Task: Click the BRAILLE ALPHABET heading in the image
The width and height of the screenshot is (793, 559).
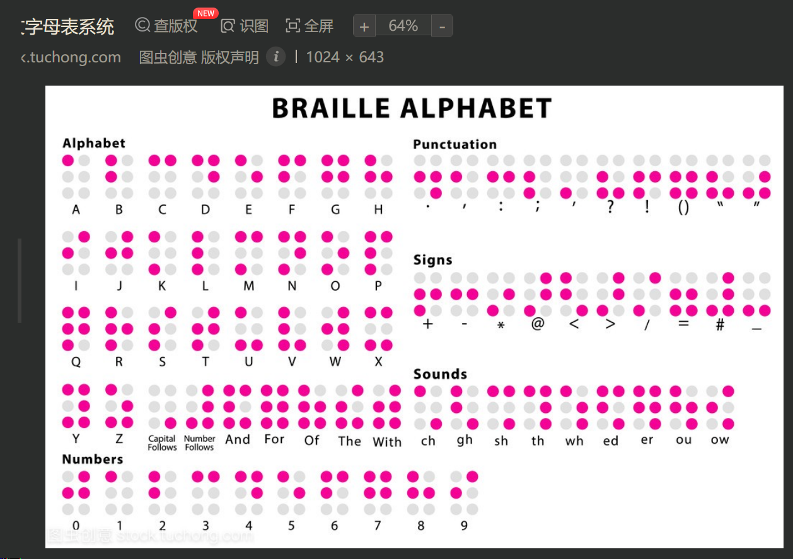Action: click(x=412, y=108)
